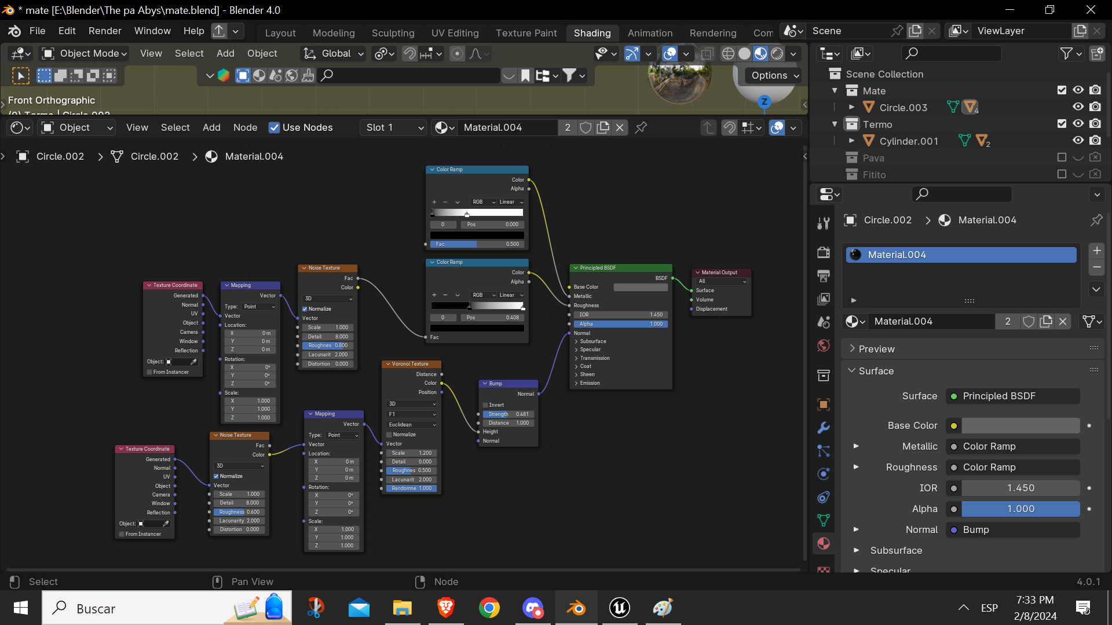Open the Modifiers wrench properties tab
The width and height of the screenshot is (1112, 625).
tap(823, 428)
